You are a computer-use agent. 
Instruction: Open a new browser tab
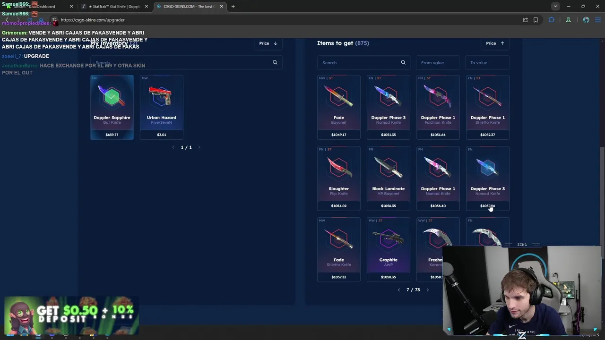(x=233, y=7)
